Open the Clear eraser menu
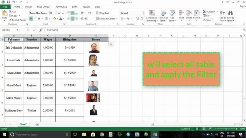 click(208, 20)
